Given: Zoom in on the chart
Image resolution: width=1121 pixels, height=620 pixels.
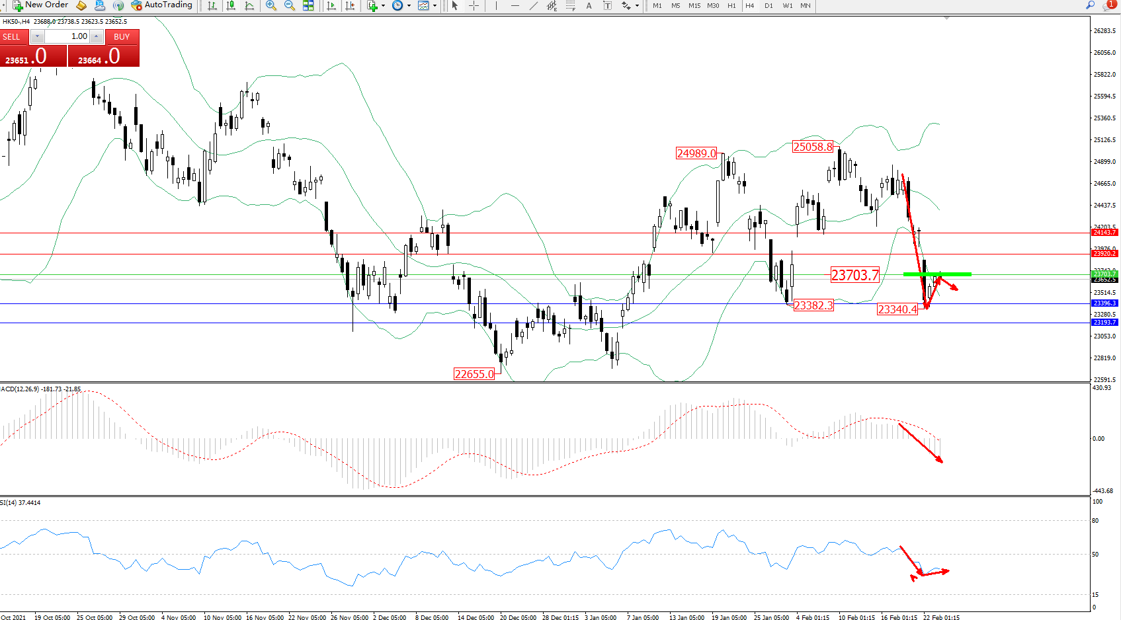Looking at the screenshot, I should tap(271, 5).
